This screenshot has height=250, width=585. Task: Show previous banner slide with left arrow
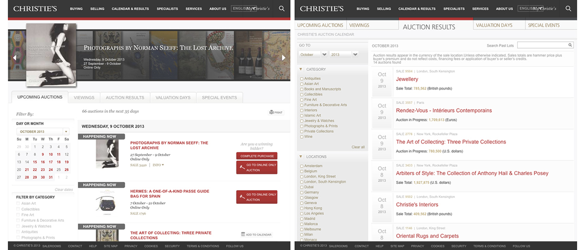point(15,57)
